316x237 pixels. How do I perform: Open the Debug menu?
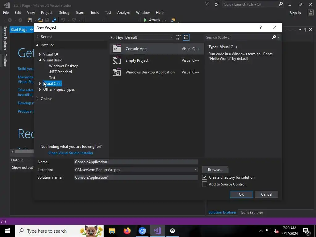coord(64,12)
